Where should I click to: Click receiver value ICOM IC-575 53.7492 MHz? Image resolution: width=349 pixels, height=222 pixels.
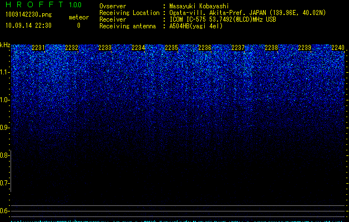click(223, 19)
